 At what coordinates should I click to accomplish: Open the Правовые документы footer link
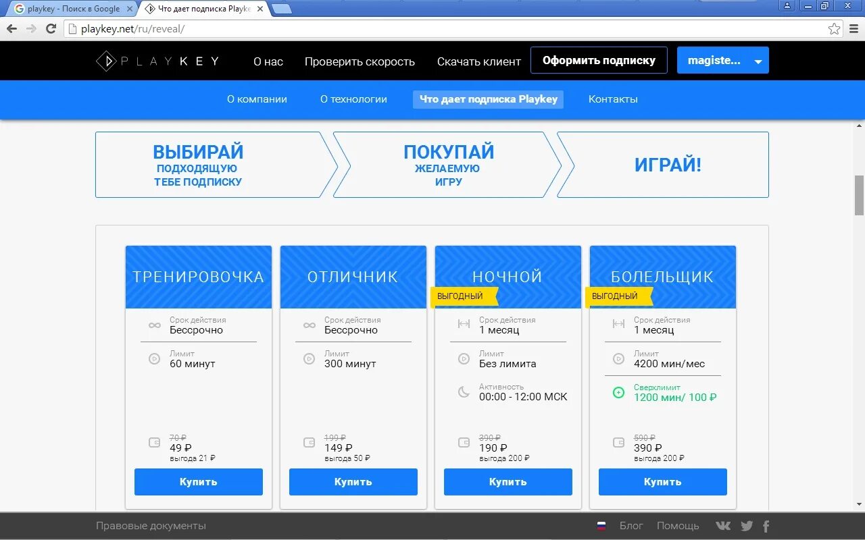pyautogui.click(x=151, y=526)
